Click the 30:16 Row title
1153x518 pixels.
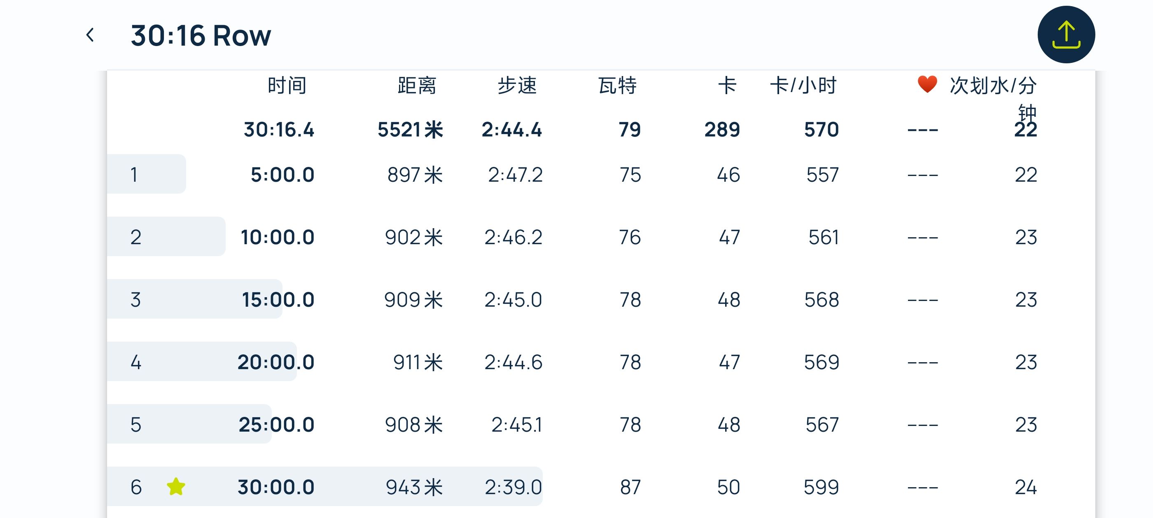(x=201, y=36)
